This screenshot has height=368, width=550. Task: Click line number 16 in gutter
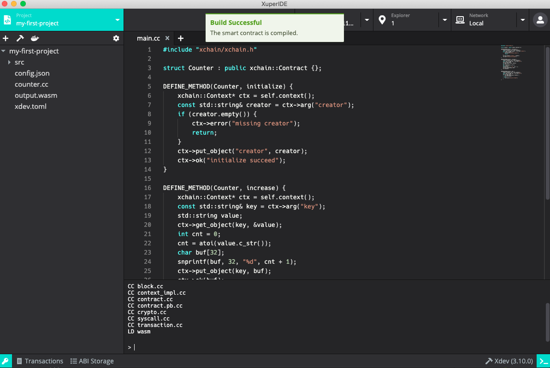click(148, 188)
